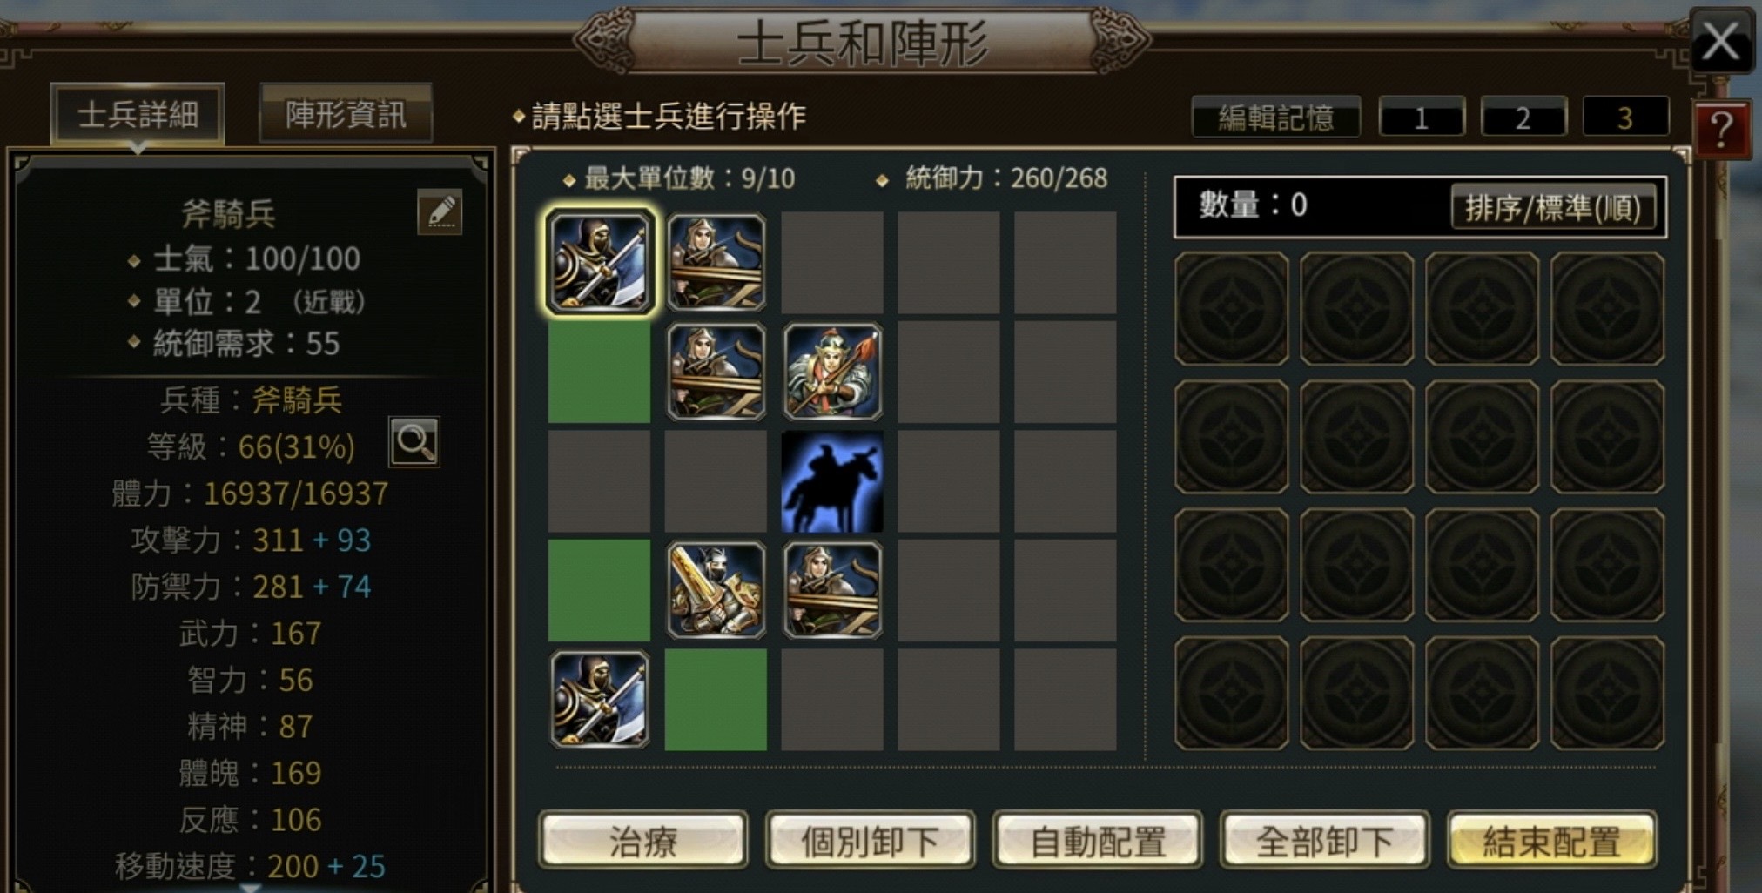Click the pencil edit icon beside 斧騎兵
Screen dimensions: 1762x893
440,211
